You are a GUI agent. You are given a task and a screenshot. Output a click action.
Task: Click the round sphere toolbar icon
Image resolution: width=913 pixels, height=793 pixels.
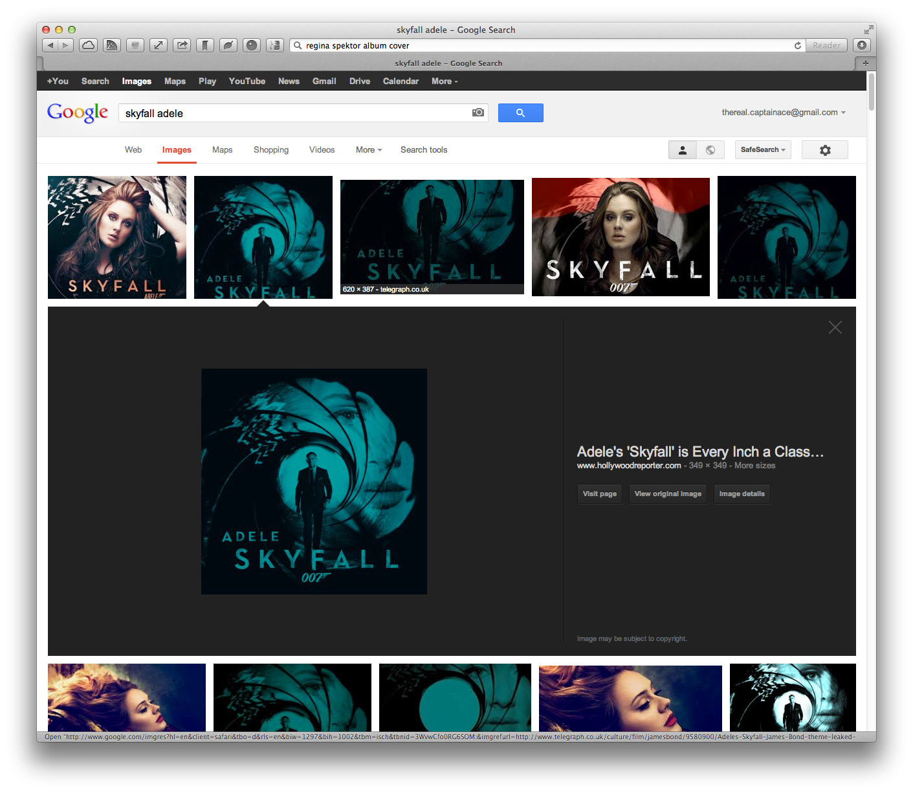coord(252,45)
